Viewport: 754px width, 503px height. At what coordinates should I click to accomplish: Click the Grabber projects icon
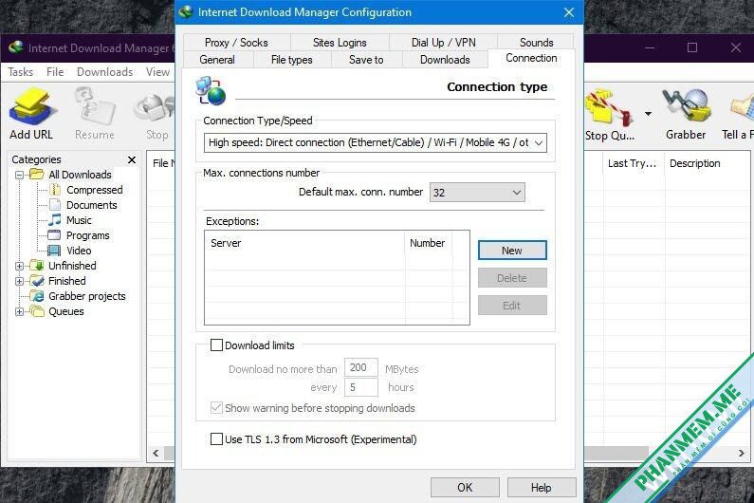coord(37,296)
